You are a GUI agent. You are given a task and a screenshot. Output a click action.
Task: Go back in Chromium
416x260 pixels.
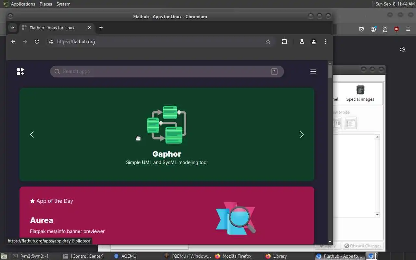tap(13, 42)
